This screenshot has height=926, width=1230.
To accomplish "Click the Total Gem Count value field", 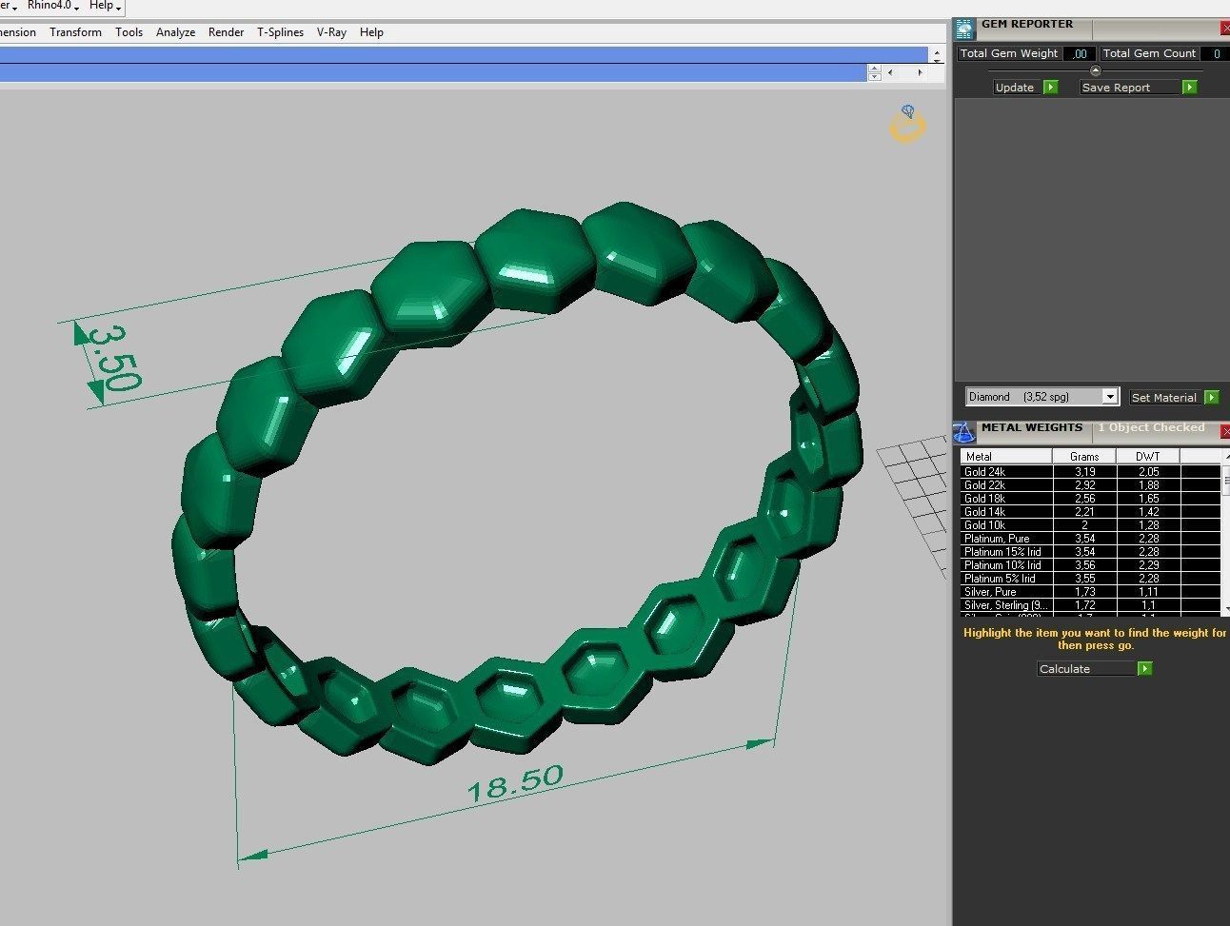I will coord(1214,54).
